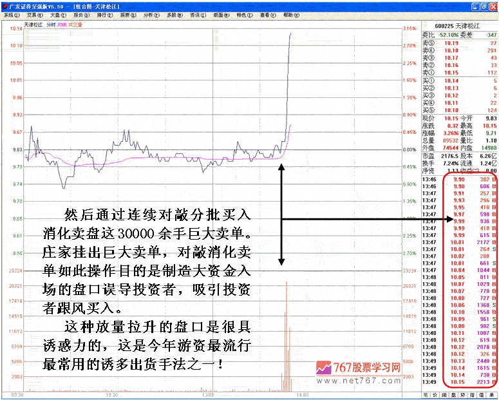Switch to the 价 tab at bottom right
The width and height of the screenshot is (499, 400).
pyautogui.click(x=436, y=394)
